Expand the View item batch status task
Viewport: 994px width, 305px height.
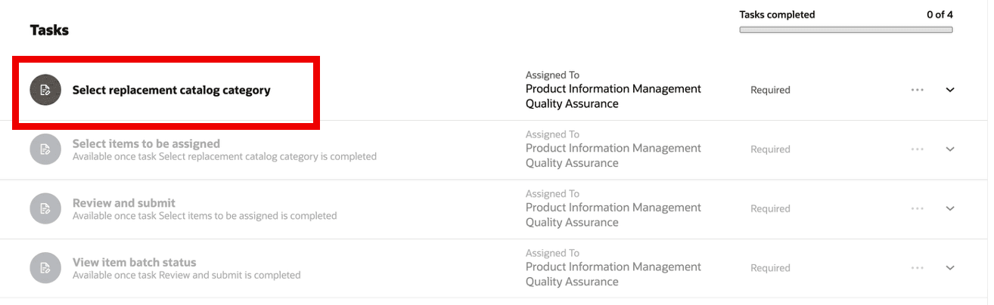[951, 268]
